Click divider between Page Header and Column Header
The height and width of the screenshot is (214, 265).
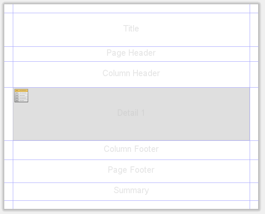click(x=131, y=62)
